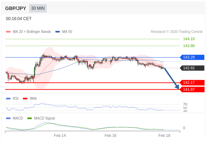Viewport: 208px width, 141px height.
Task: Click the RSI legend label
Action: coord(16,98)
